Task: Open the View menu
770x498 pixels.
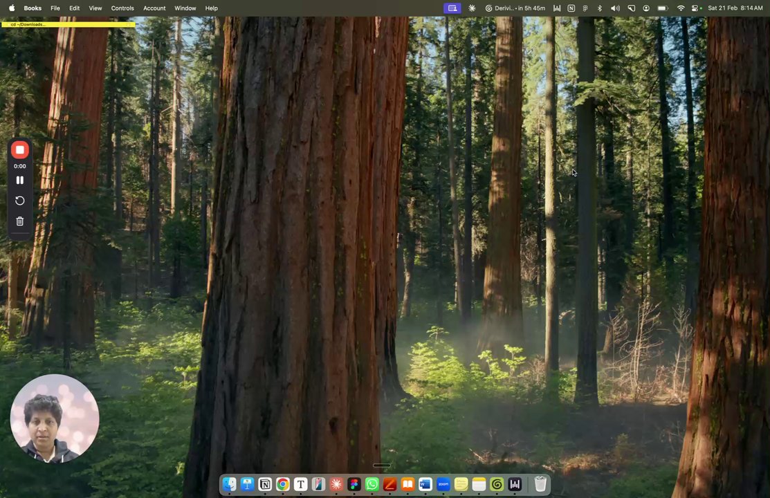Action: pos(95,8)
